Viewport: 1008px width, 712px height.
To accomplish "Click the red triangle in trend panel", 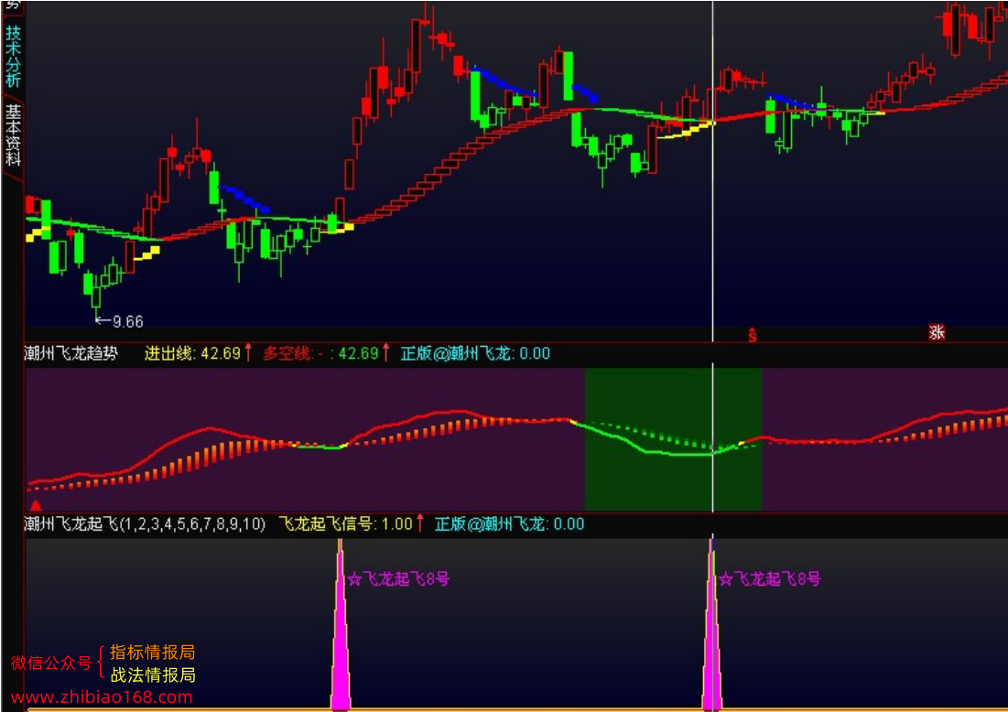I will point(36,505).
